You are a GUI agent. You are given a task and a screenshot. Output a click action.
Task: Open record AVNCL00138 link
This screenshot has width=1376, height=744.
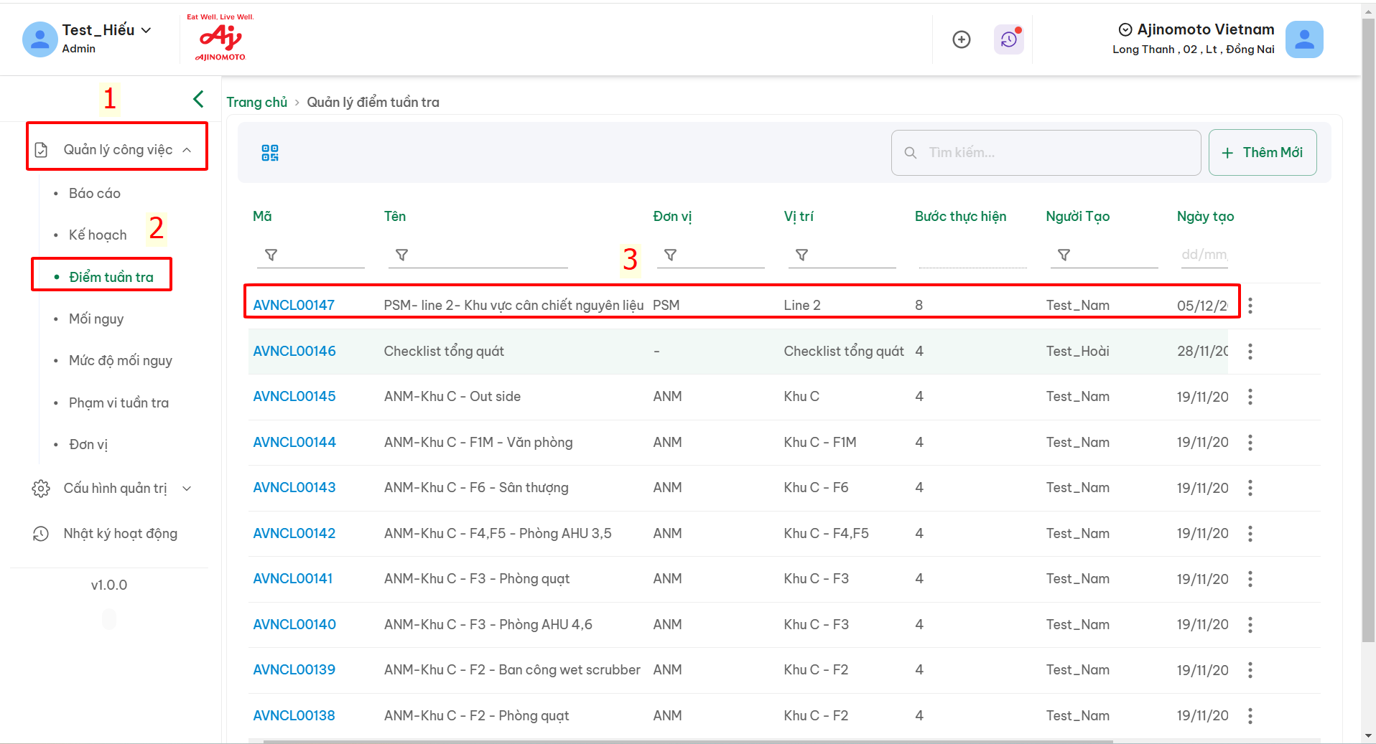294,716
